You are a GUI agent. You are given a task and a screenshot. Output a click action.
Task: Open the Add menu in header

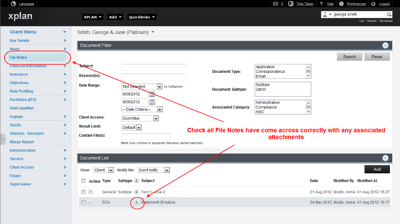[x=115, y=17]
